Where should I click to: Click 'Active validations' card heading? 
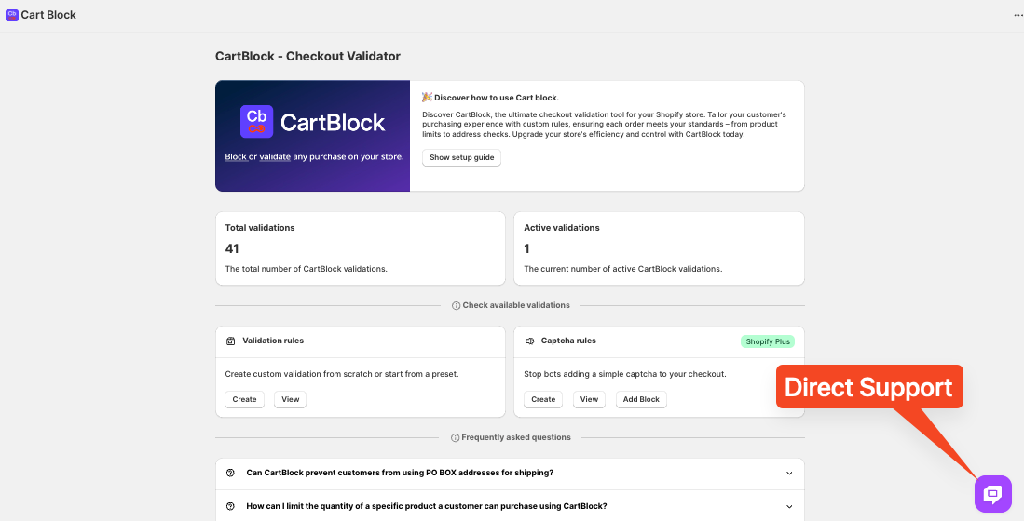point(562,228)
